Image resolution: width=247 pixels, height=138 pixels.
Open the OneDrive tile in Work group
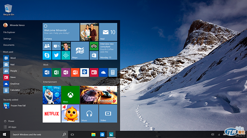pos(103,72)
